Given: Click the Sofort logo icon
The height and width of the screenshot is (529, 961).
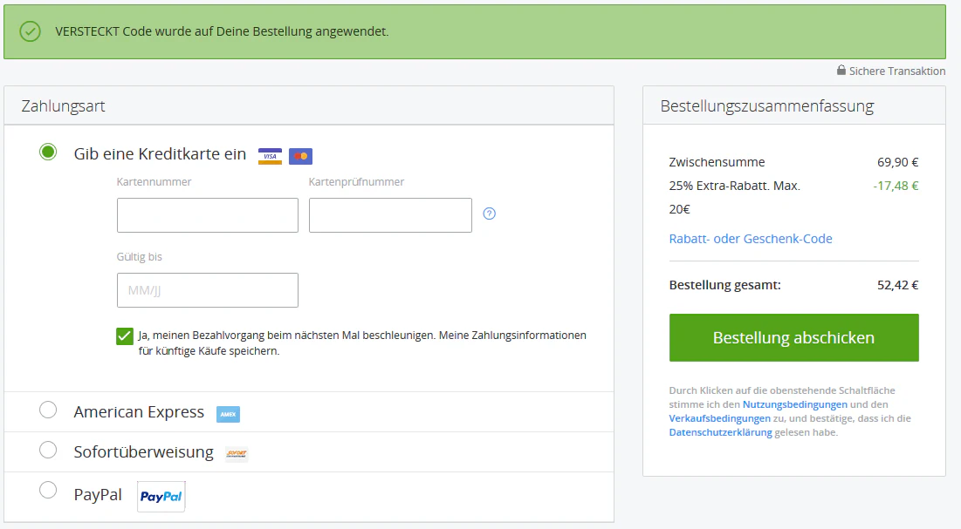Looking at the screenshot, I should point(237,454).
